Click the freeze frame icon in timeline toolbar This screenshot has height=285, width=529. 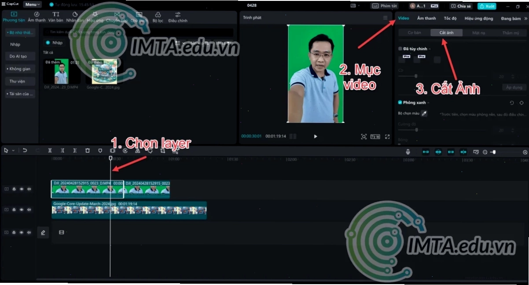pyautogui.click(x=112, y=151)
